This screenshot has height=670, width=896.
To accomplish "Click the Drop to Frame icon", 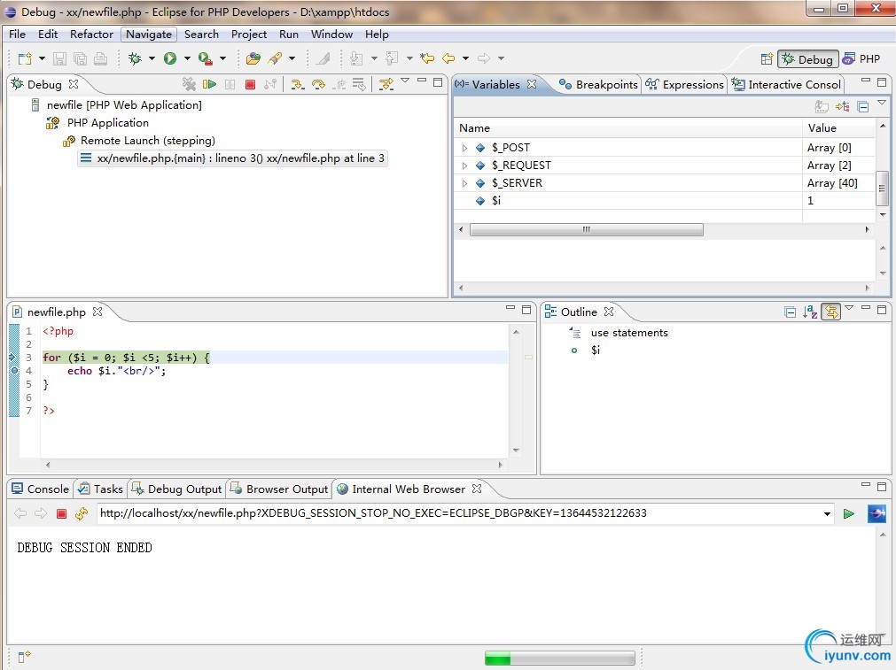I will pos(359,84).
